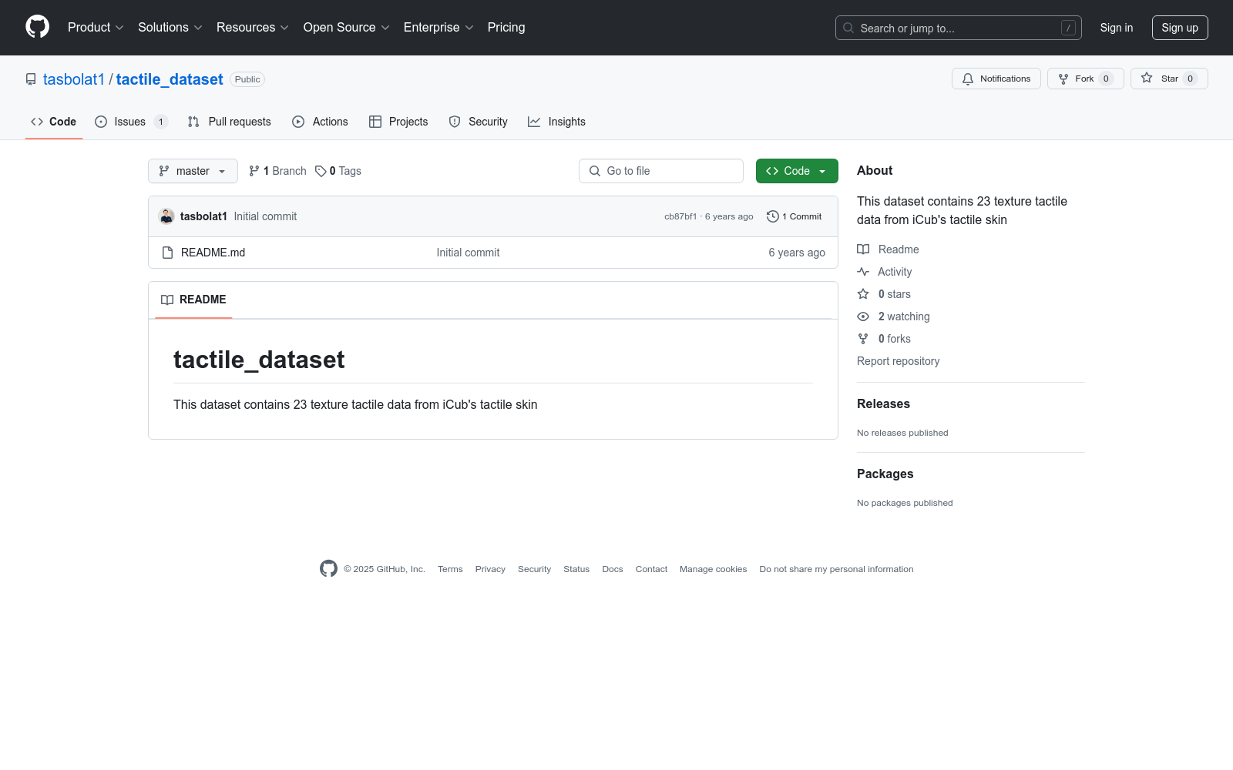This screenshot has height=770, width=1233.
Task: Click the README.md file icon
Action: 167,253
